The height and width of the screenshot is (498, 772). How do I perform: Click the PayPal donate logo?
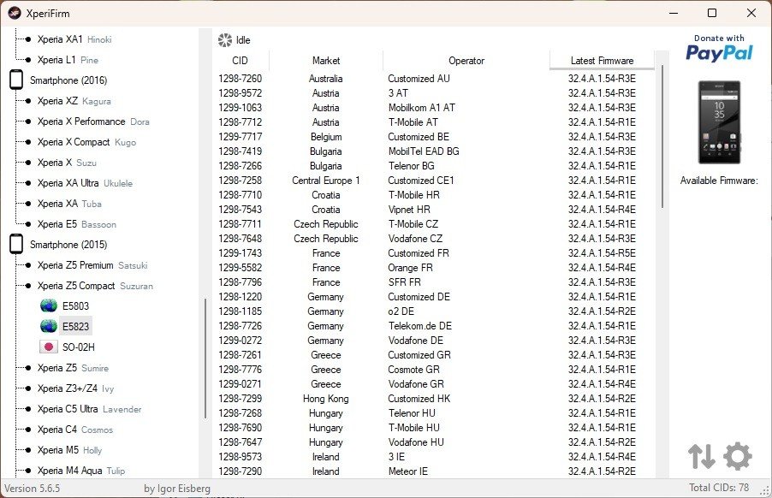[719, 48]
